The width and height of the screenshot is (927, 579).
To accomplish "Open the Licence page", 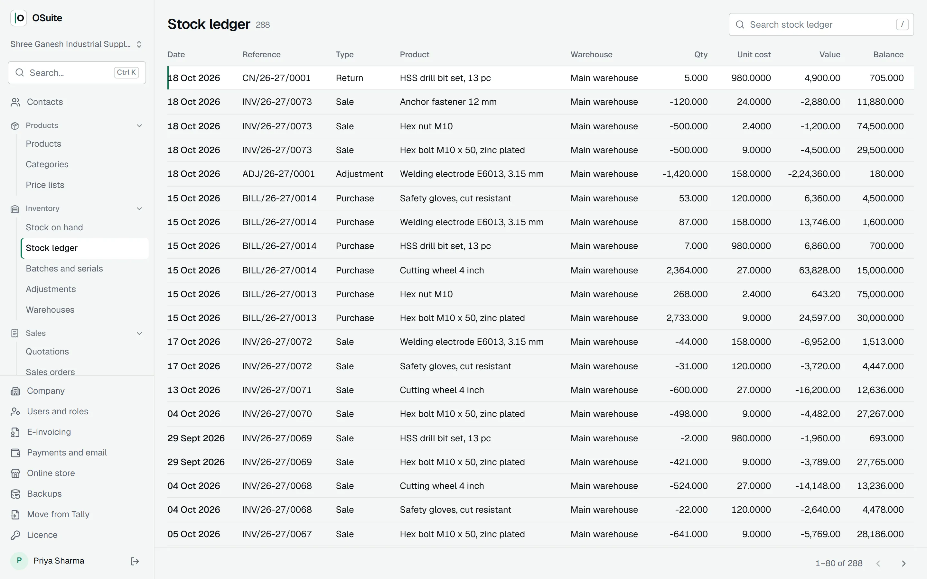I will click(77, 535).
